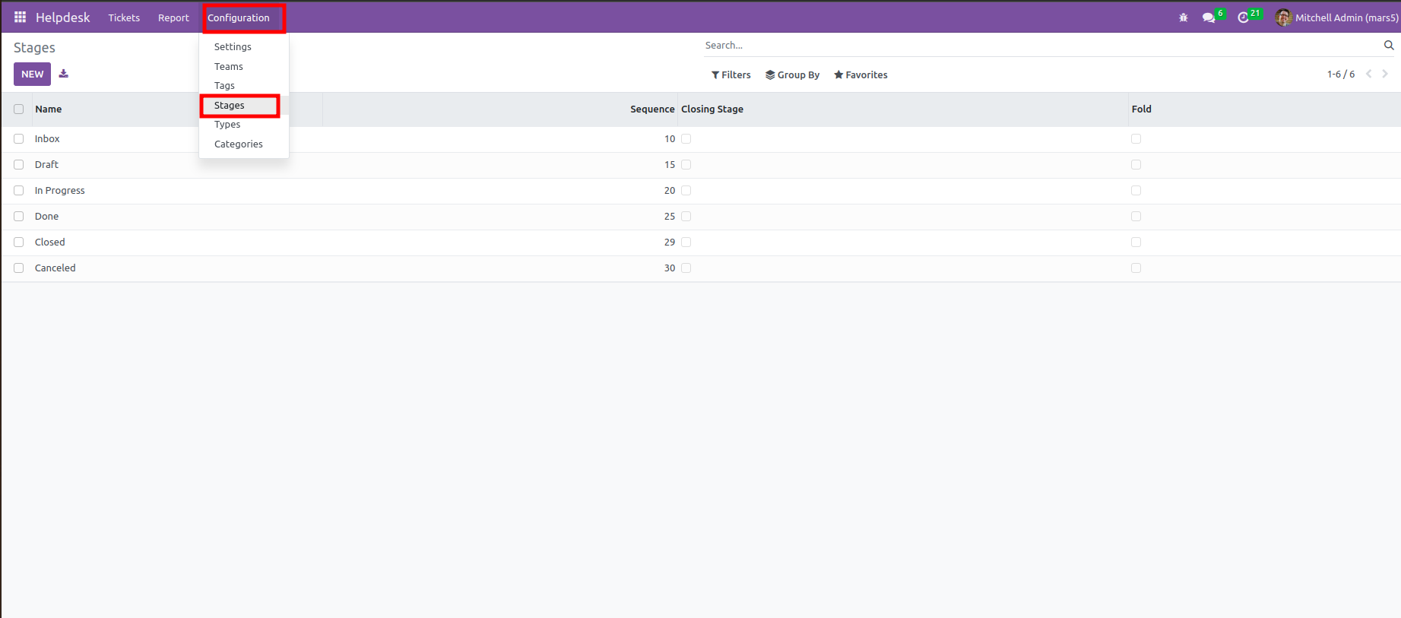Image resolution: width=1401 pixels, height=618 pixels.
Task: Click the 1-6 / 6 pager counter
Action: pos(1341,74)
